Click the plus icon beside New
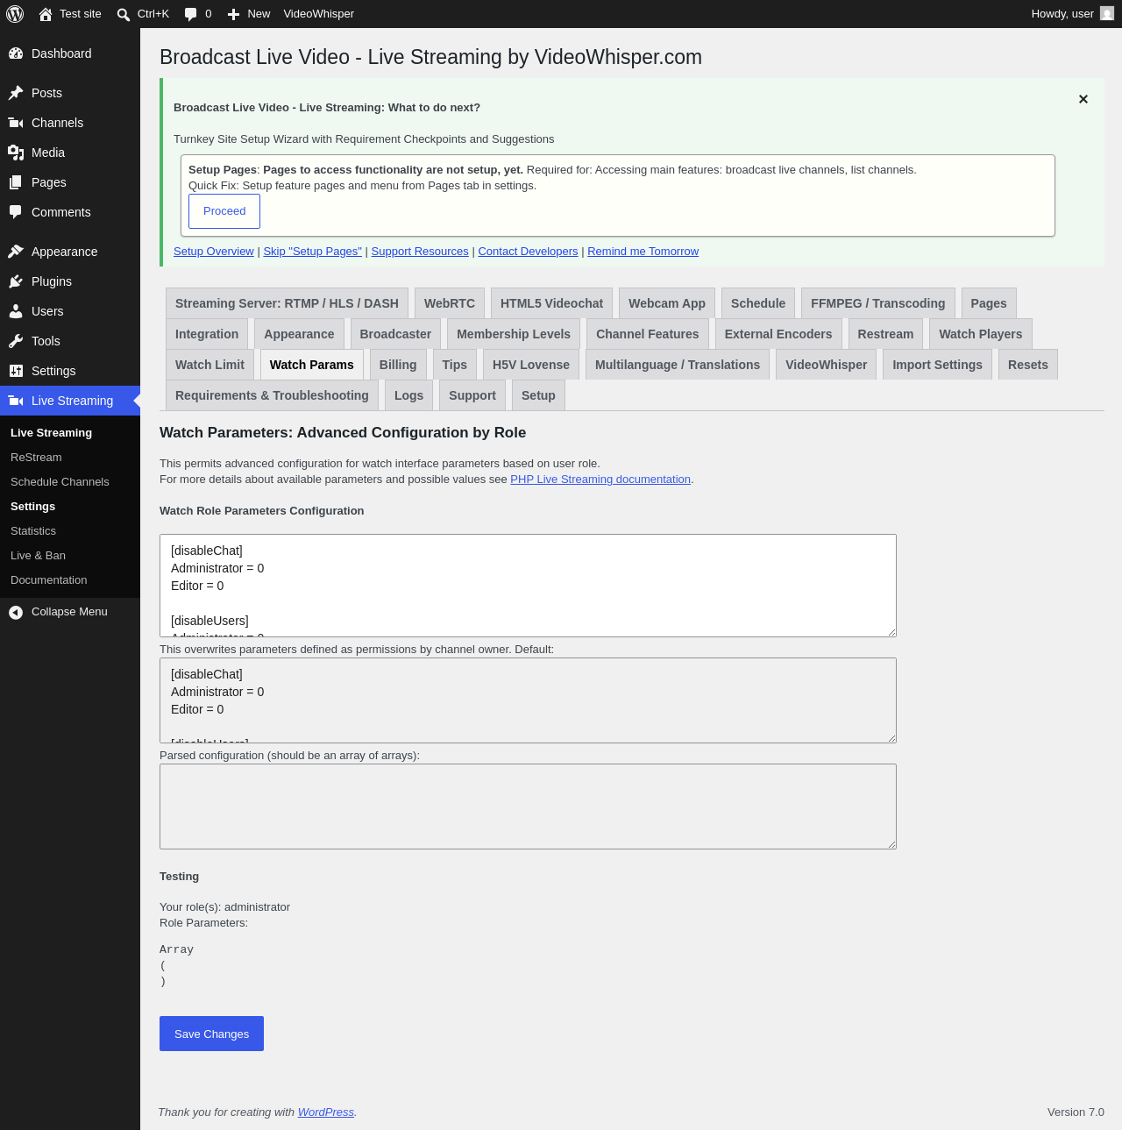 233,14
